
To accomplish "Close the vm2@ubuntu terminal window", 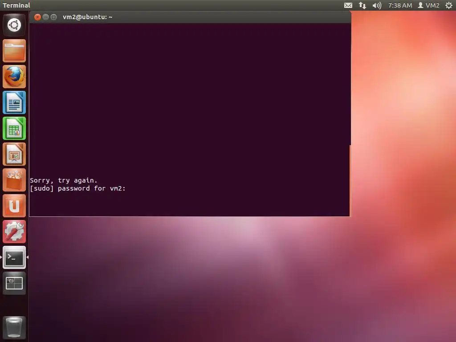I will tap(37, 17).
